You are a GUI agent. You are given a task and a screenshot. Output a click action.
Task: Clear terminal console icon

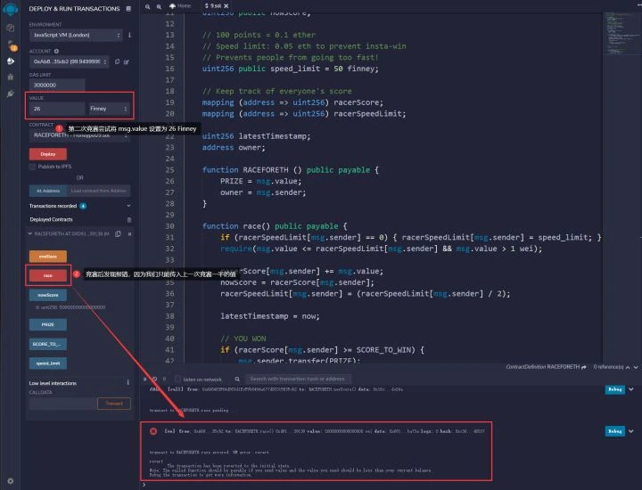pos(155,380)
